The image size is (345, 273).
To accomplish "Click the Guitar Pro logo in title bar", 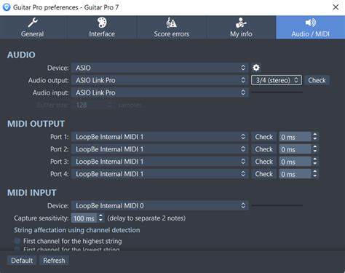I will [7, 7].
